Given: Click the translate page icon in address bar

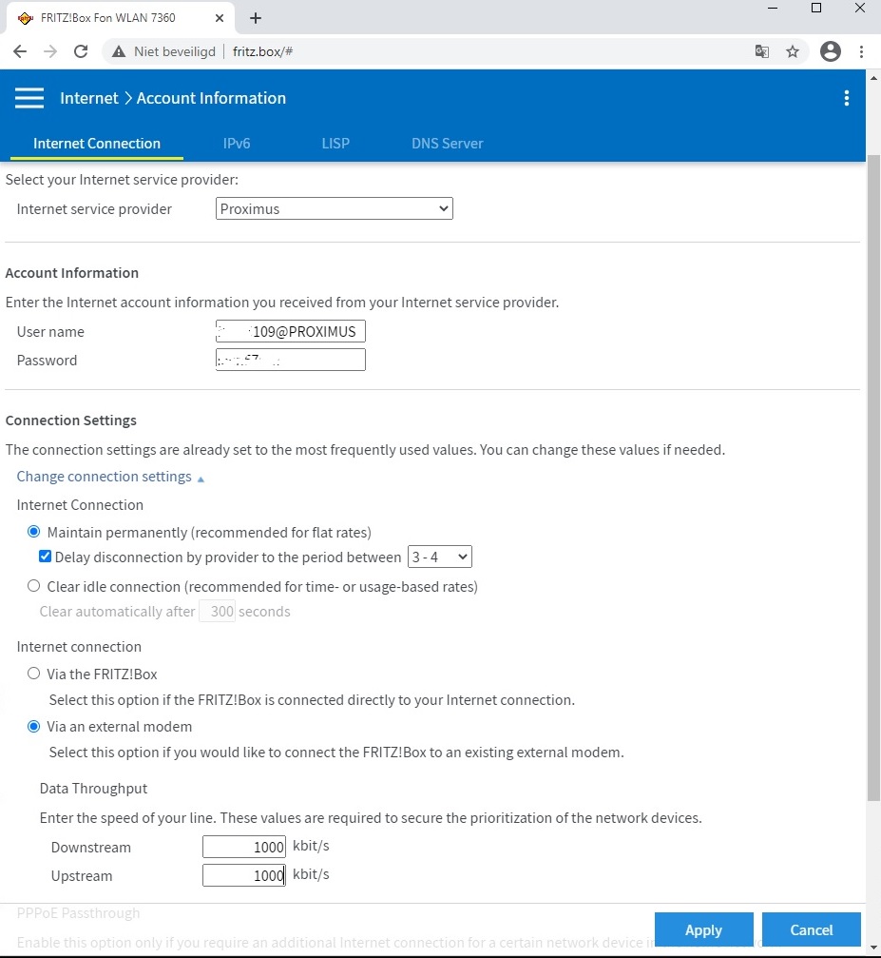Looking at the screenshot, I should [761, 51].
